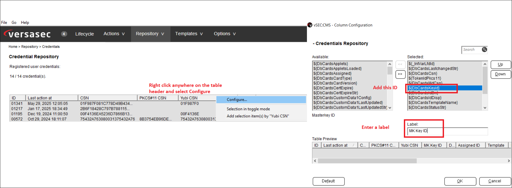Select ${TokenIdPkcs11} in Selected list

[425, 78]
